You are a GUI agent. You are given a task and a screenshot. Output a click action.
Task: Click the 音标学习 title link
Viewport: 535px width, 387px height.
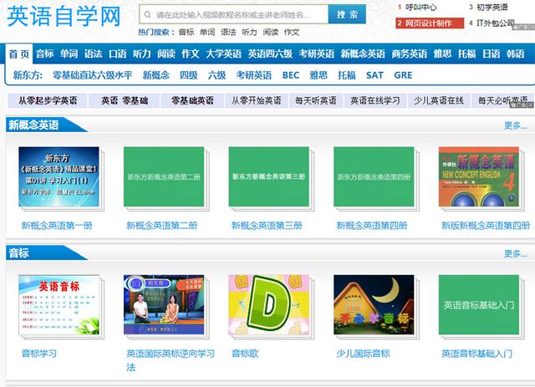coord(39,354)
